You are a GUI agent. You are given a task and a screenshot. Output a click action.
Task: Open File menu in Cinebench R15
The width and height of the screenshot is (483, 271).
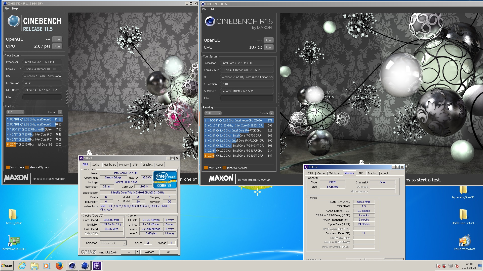pyautogui.click(x=204, y=9)
